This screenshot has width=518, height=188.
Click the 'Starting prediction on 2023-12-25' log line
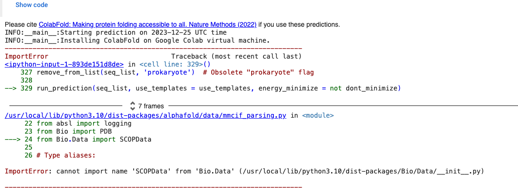point(115,32)
